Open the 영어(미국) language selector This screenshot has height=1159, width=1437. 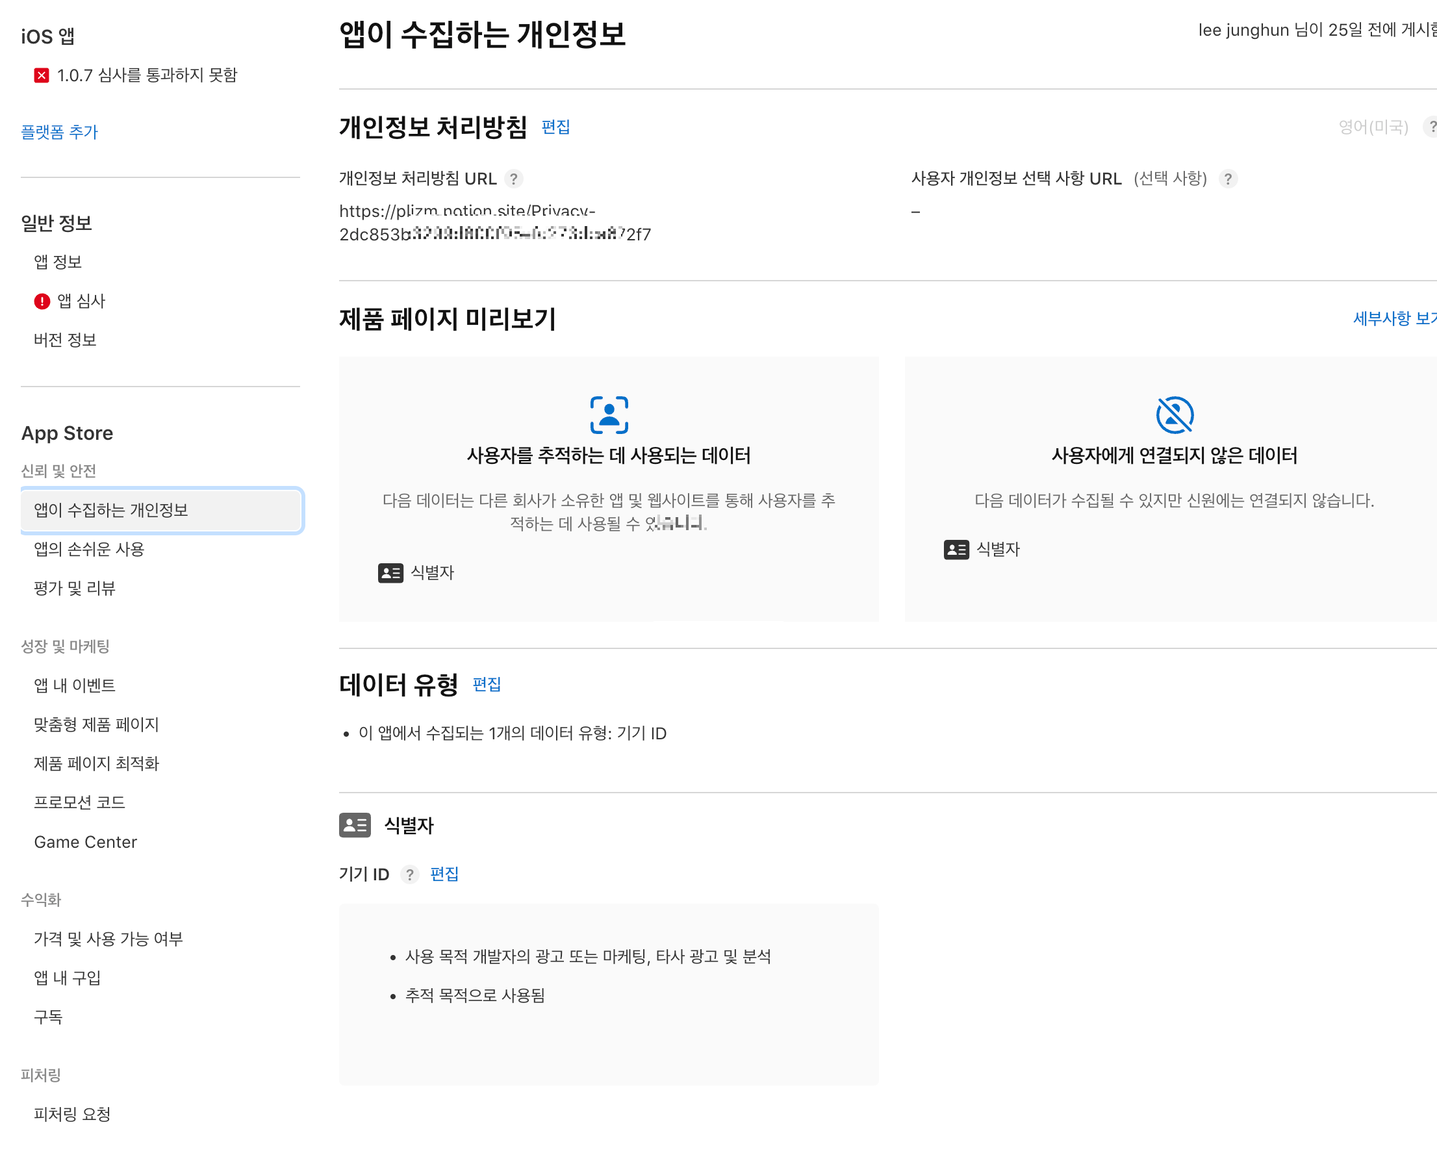tap(1372, 127)
